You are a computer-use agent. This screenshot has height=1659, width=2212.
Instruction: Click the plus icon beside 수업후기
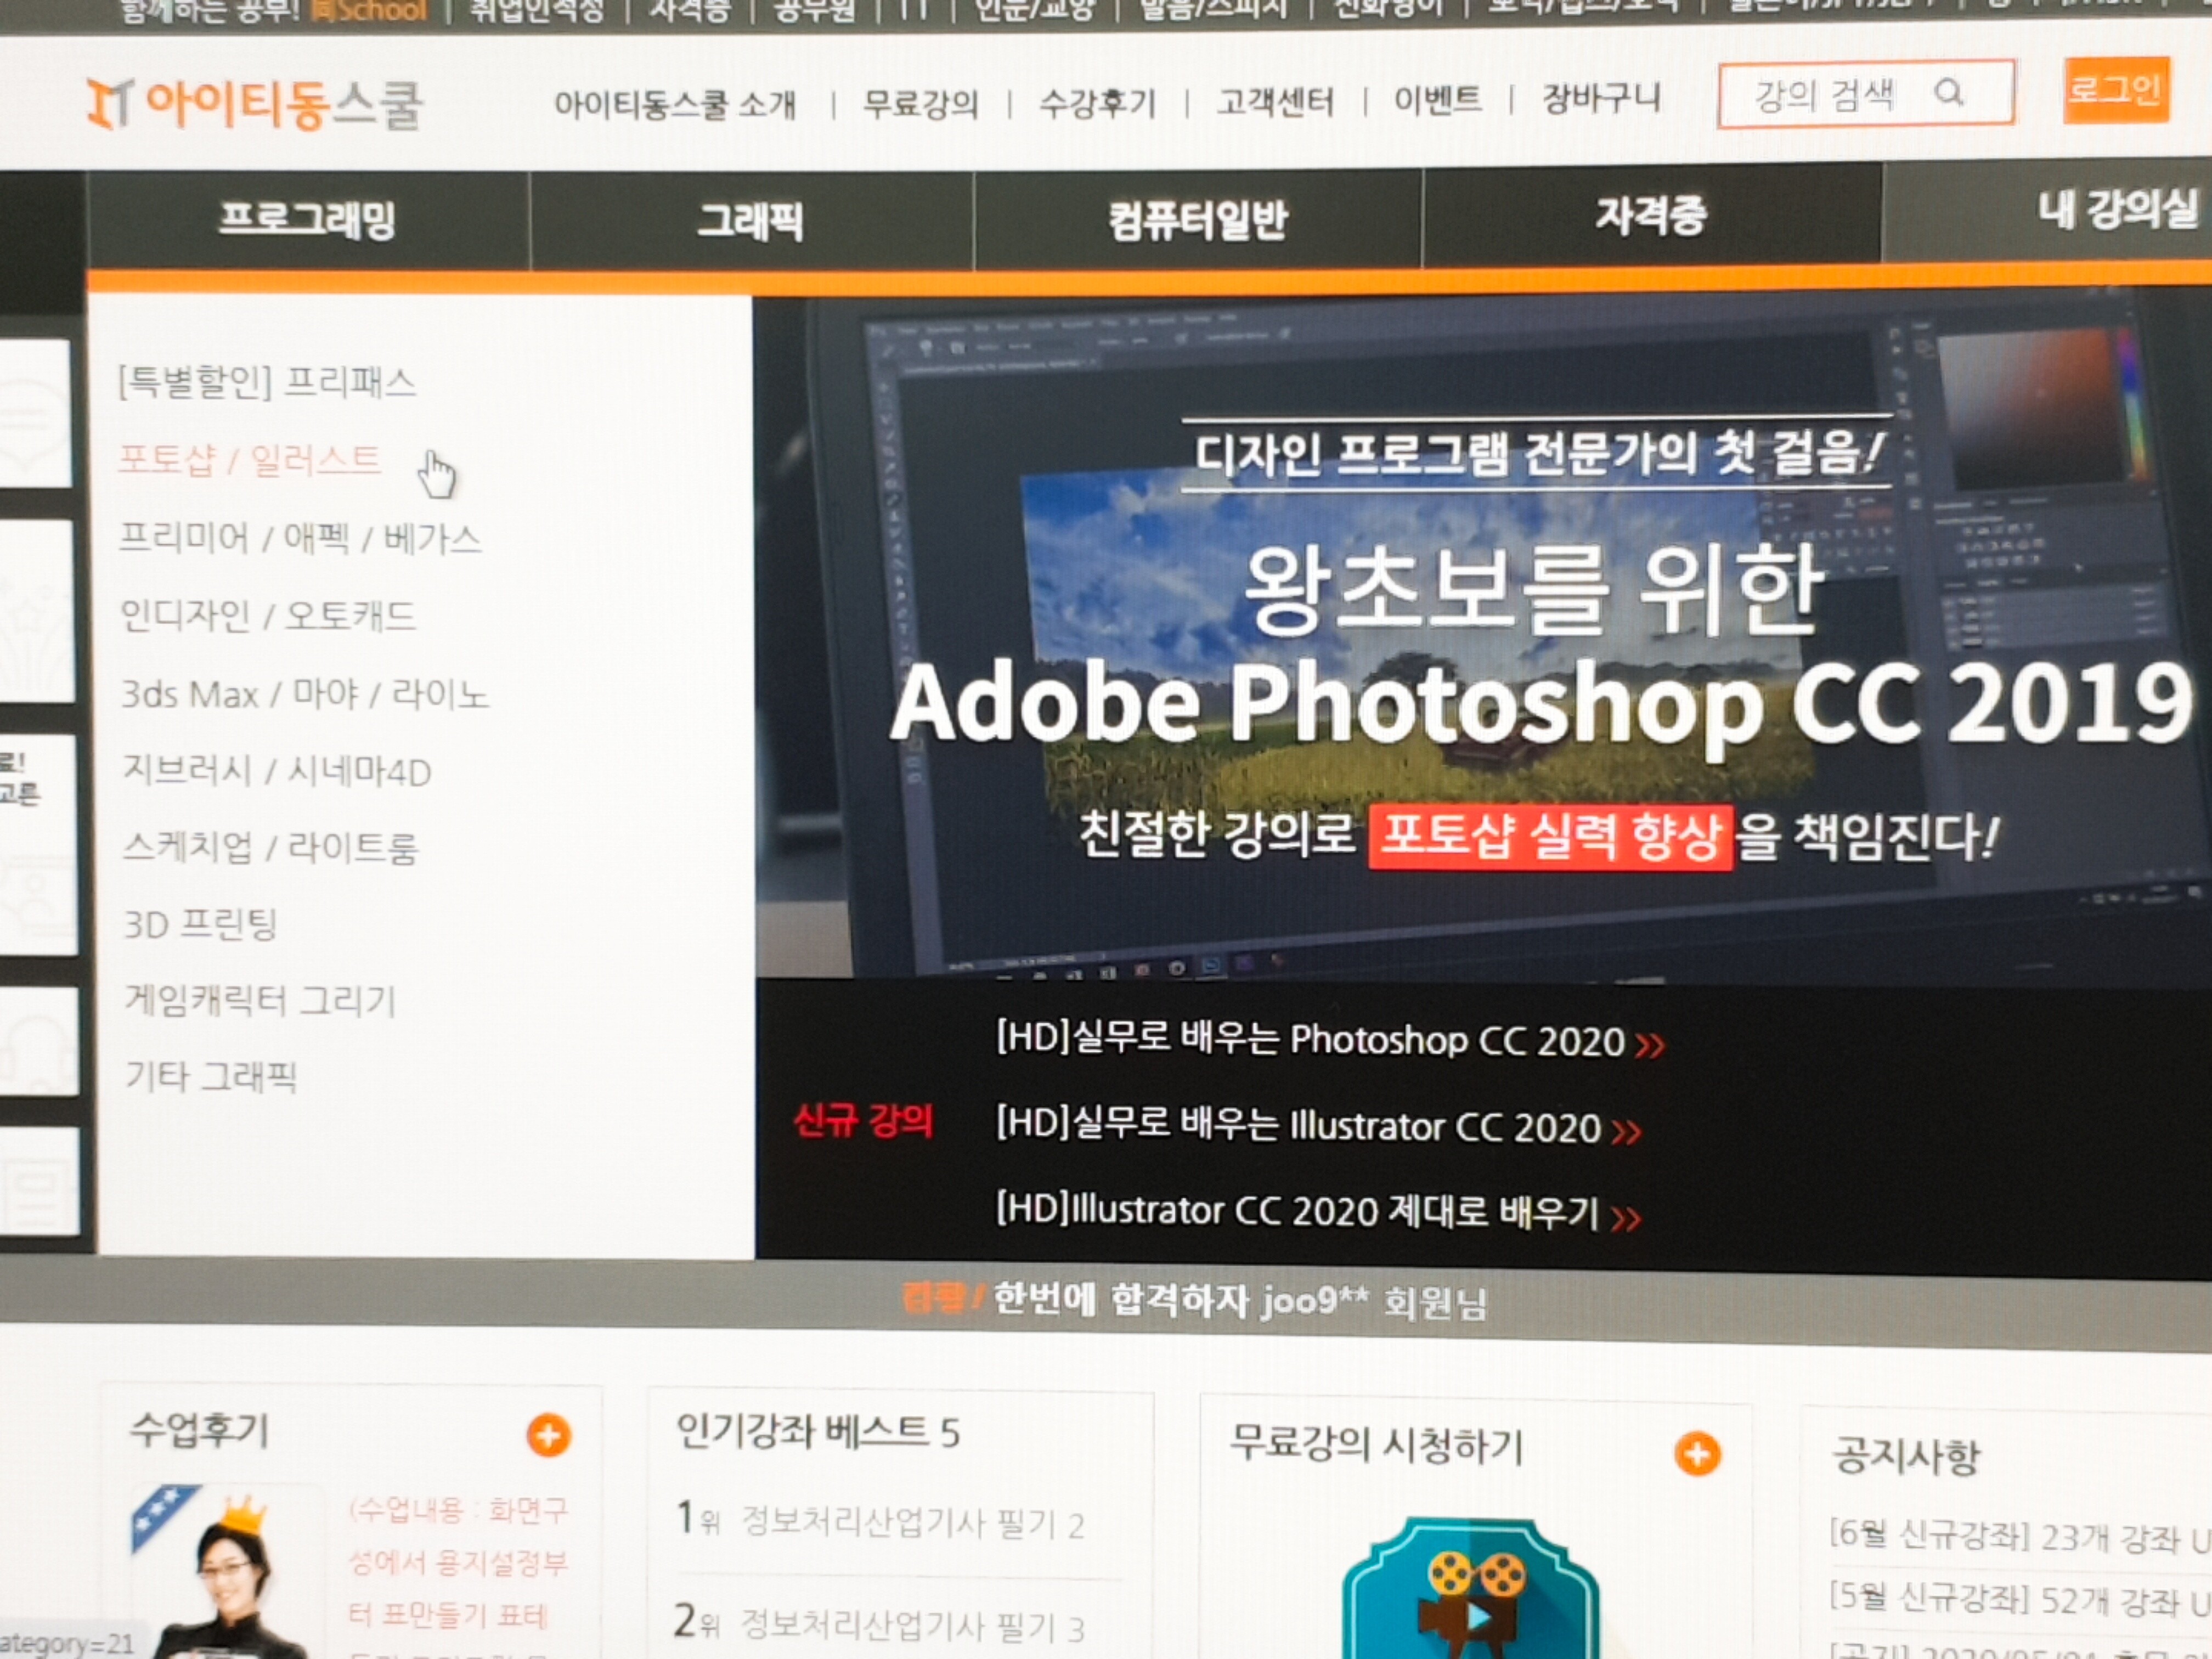tap(549, 1436)
